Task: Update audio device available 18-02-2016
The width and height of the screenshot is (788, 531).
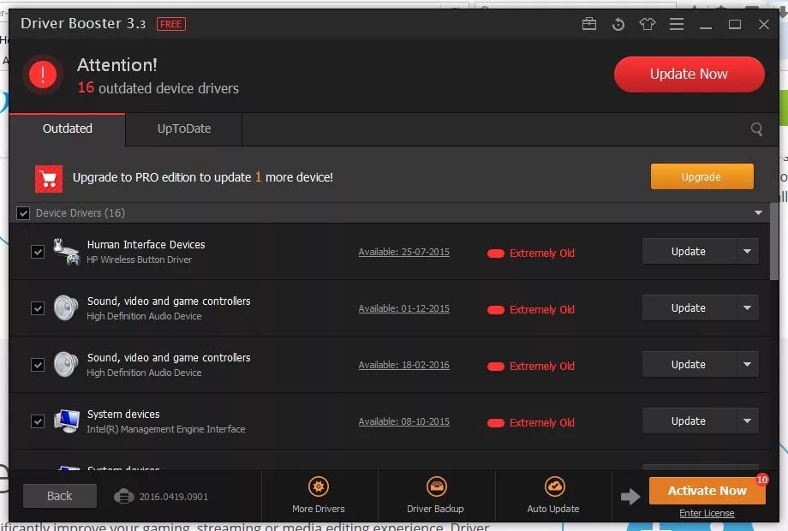Action: pos(689,364)
